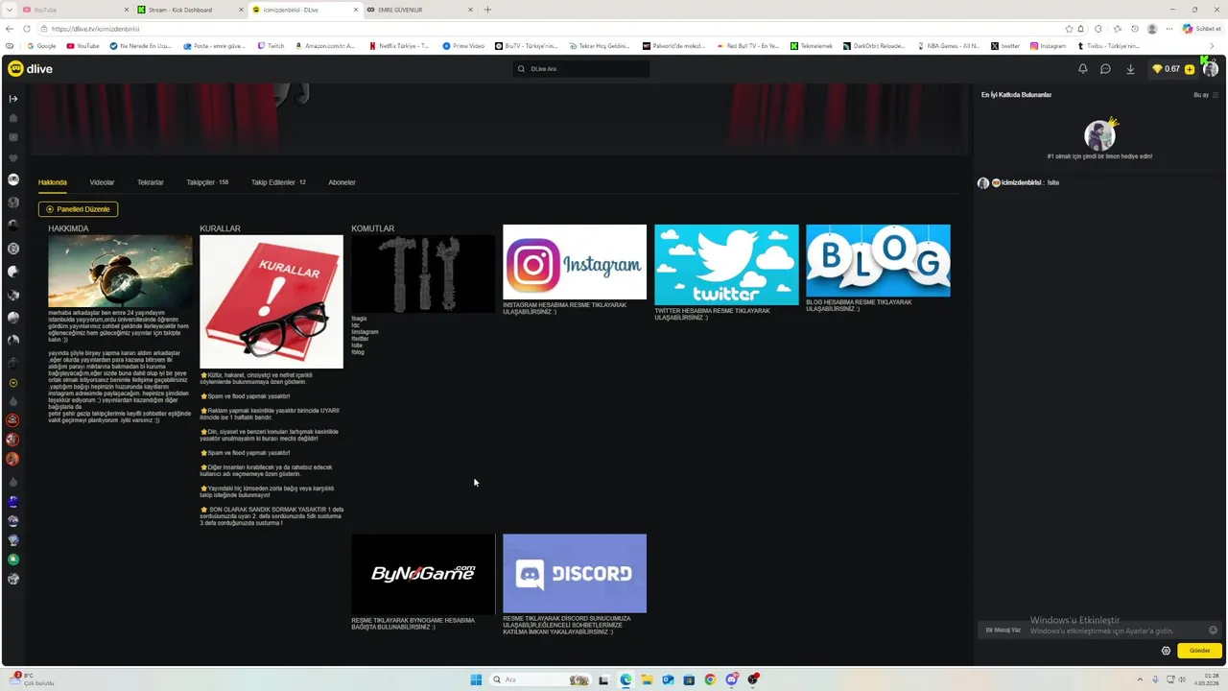Switch to the Aboneler tab
1228x691 pixels.
click(342, 182)
